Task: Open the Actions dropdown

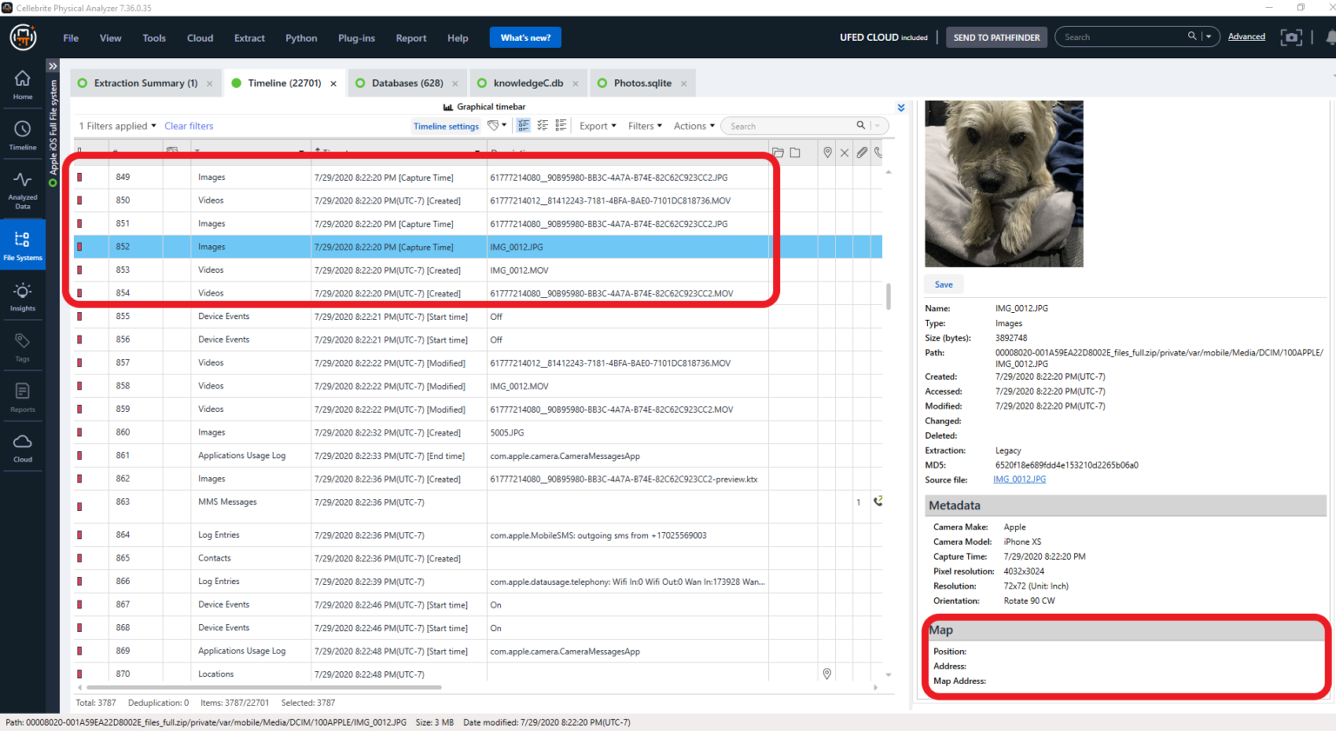Action: (x=692, y=125)
